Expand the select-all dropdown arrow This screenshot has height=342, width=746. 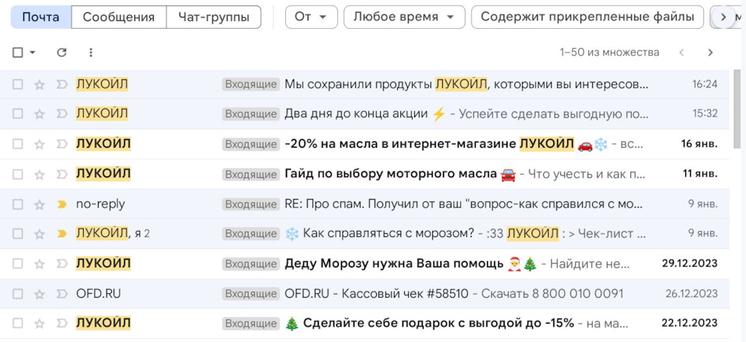click(33, 52)
